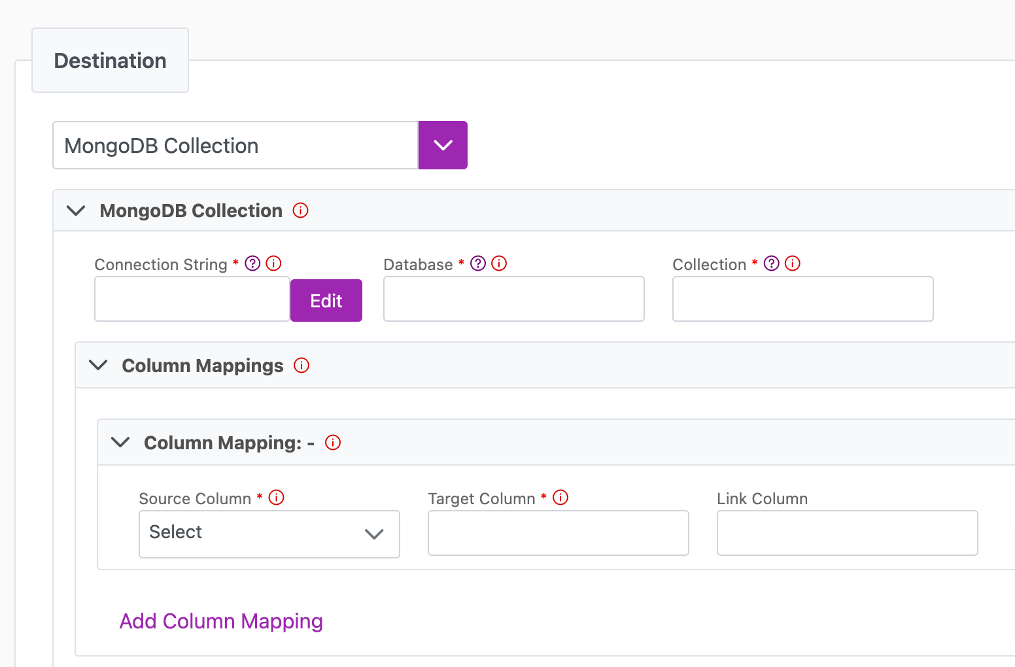Click Connection String red info icon

pos(273,263)
